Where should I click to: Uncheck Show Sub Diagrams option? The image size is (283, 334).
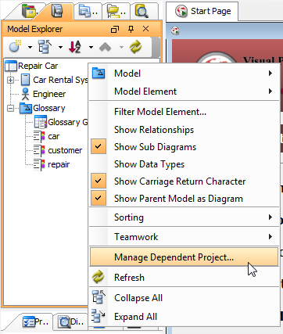pos(184,147)
